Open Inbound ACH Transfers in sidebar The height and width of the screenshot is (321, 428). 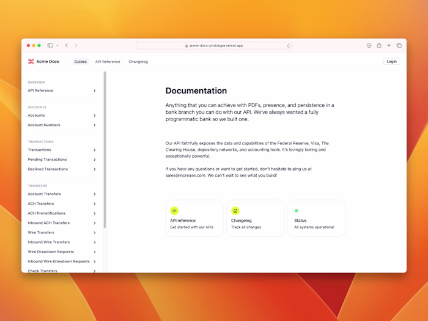pos(62,223)
